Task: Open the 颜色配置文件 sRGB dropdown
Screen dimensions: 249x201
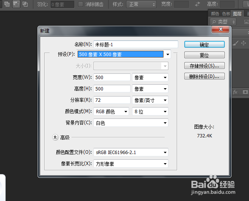Action: click(x=131, y=153)
